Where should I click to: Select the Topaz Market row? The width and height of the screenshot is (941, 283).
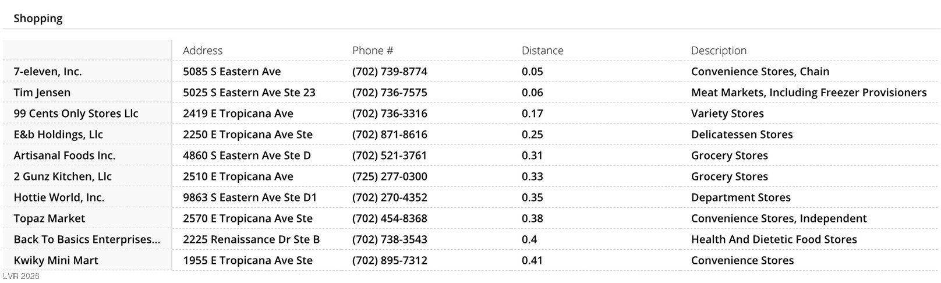tap(49, 218)
